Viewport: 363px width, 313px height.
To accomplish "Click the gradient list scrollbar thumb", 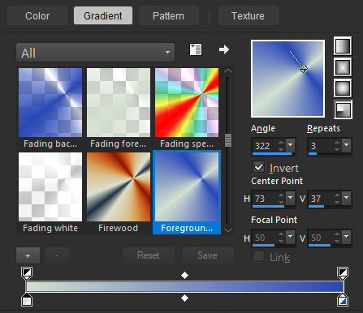I will (x=228, y=140).
